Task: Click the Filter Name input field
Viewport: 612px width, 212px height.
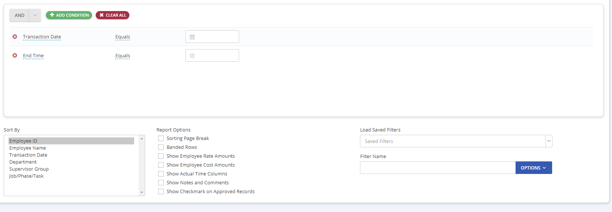Action: (x=438, y=168)
